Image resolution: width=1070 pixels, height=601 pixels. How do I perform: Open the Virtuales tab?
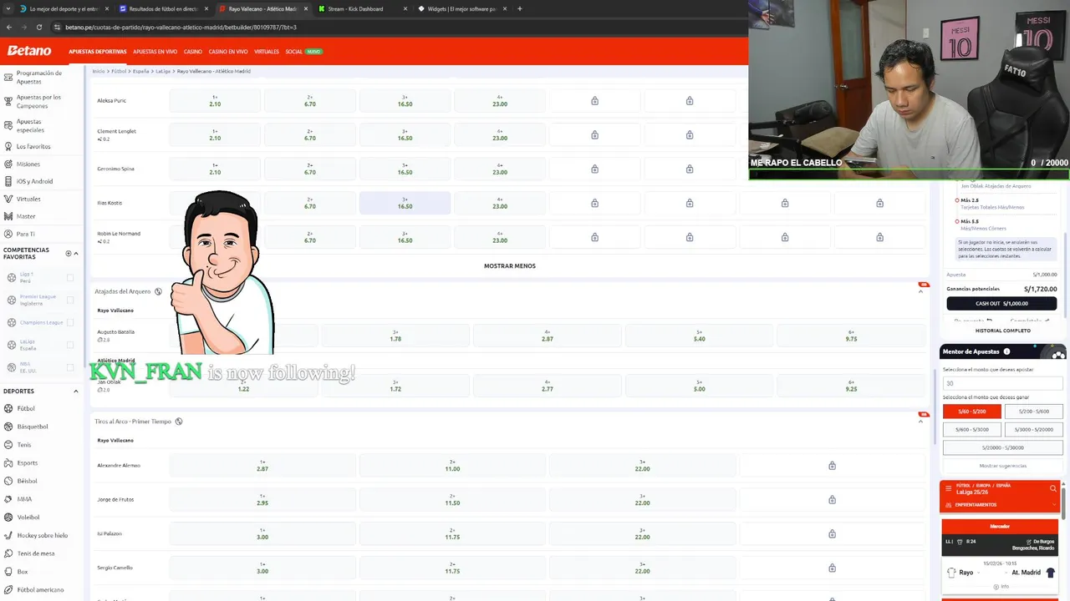(x=267, y=52)
